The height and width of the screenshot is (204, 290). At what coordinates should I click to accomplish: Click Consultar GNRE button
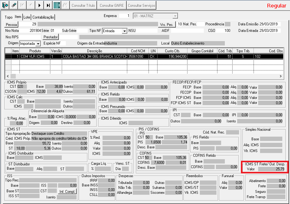(112, 5)
